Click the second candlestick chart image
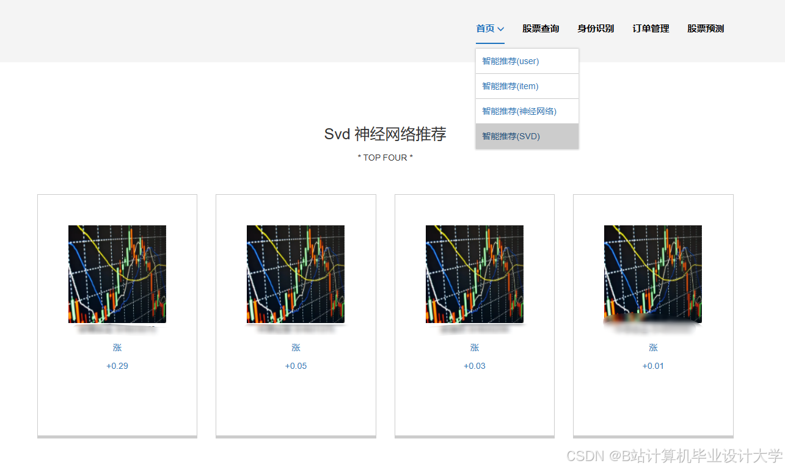This screenshot has height=469, width=785. pos(296,274)
